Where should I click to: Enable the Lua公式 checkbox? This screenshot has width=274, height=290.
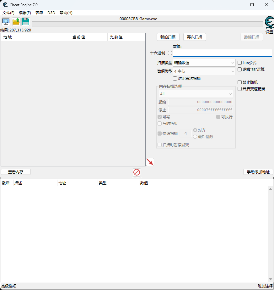pos(239,63)
